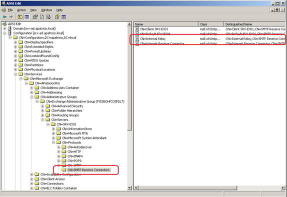The width and height of the screenshot is (287, 197).
Task: Sort by Distinguished Name column header
Action: [255, 24]
